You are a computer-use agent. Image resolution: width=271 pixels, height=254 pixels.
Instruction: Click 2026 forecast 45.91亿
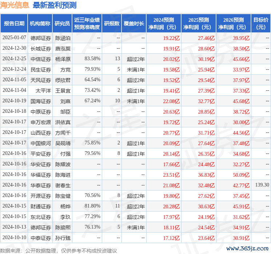tap(241, 206)
